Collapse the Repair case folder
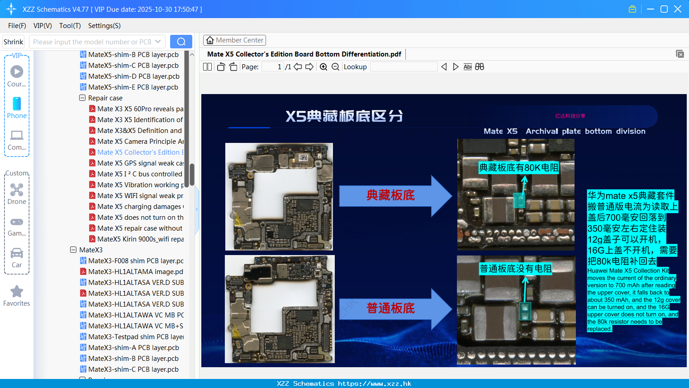 [82, 98]
